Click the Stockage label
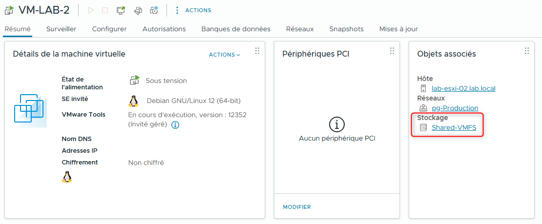Screen dimensions: 542x224 [433, 118]
